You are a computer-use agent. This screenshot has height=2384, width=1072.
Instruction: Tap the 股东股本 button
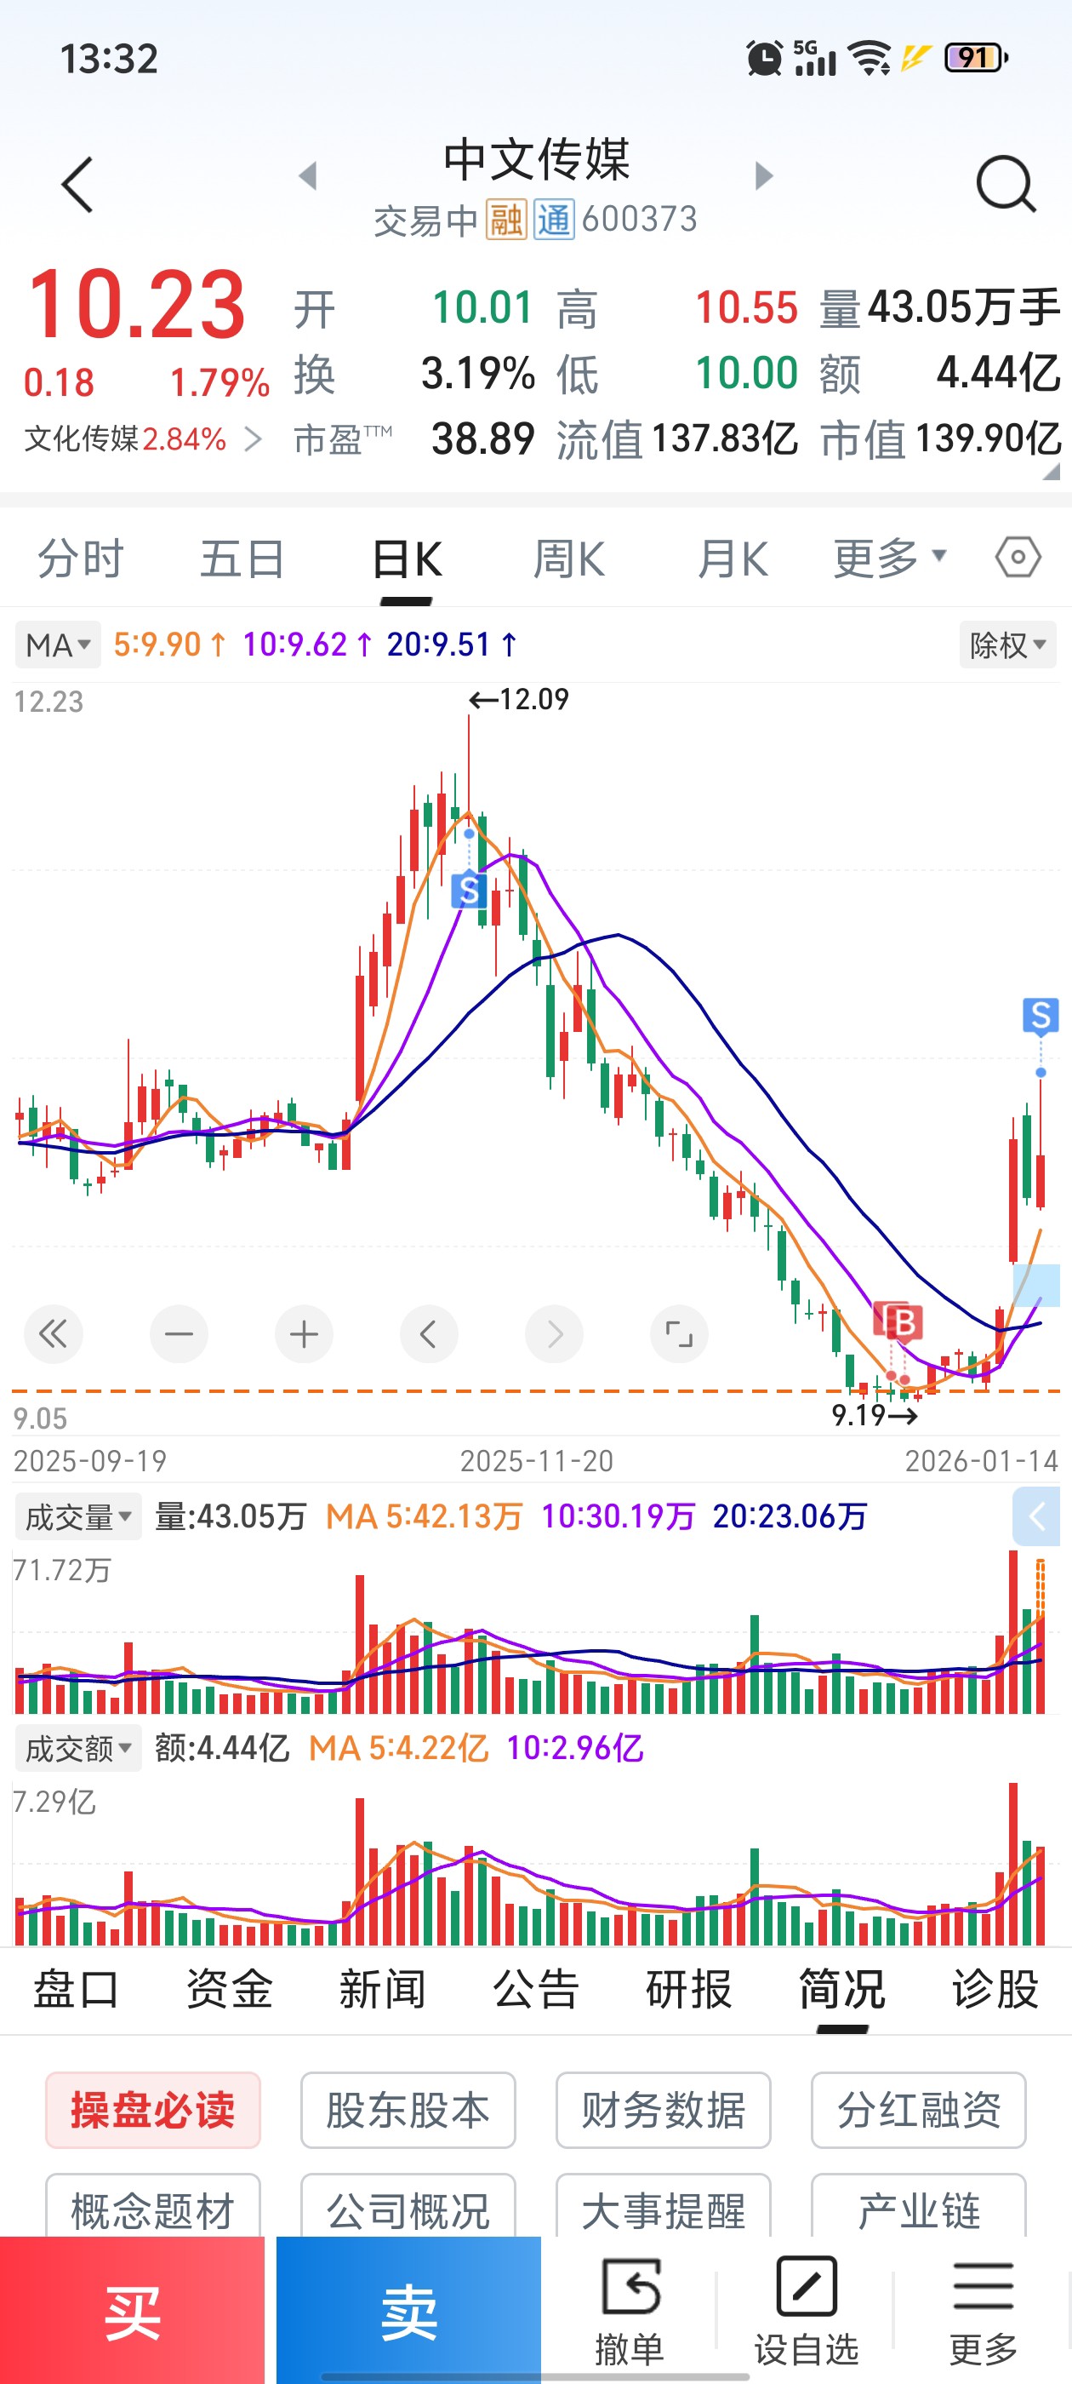(x=408, y=2110)
